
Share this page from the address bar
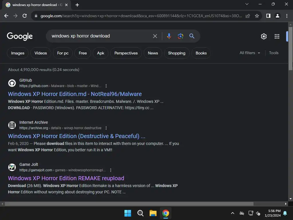[x=248, y=16]
